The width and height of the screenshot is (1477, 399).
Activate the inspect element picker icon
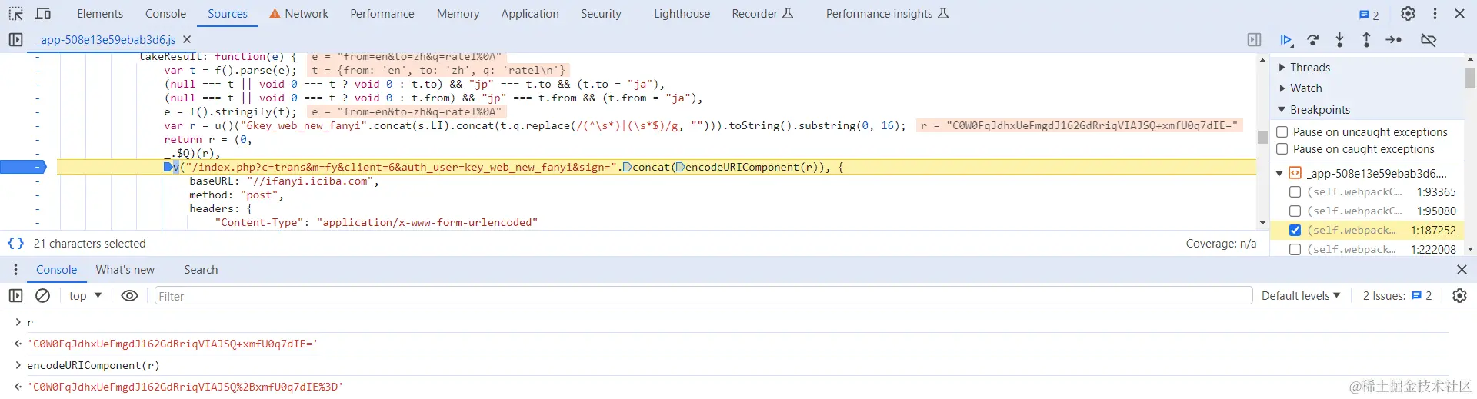pos(15,14)
